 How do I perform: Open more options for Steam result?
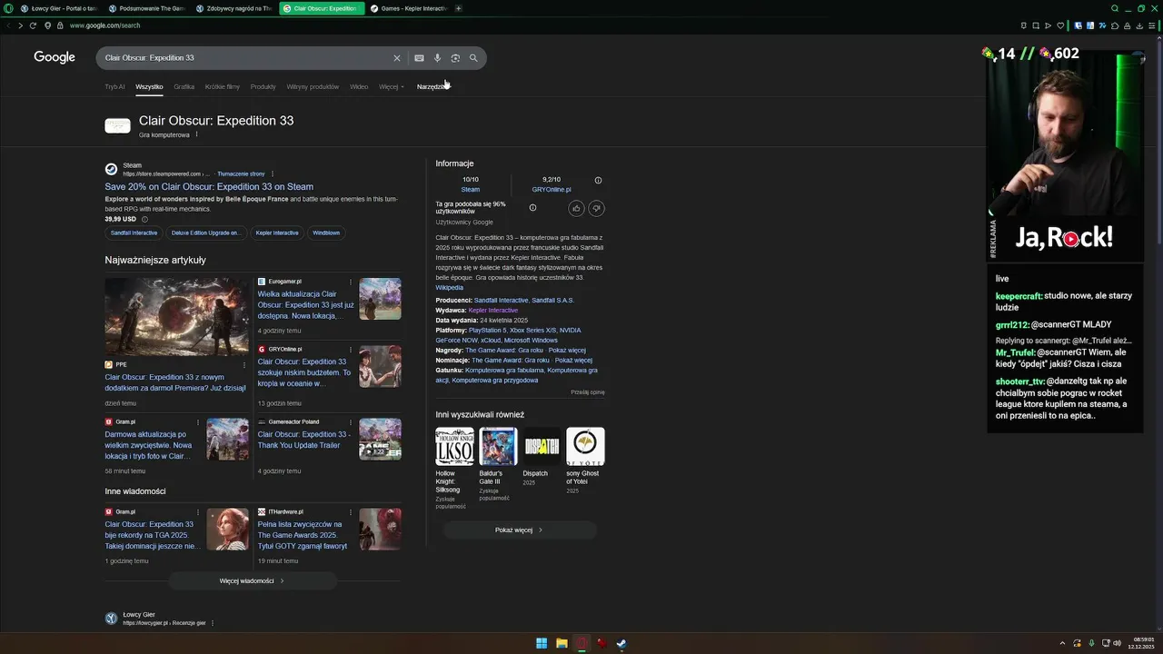tap(273, 173)
